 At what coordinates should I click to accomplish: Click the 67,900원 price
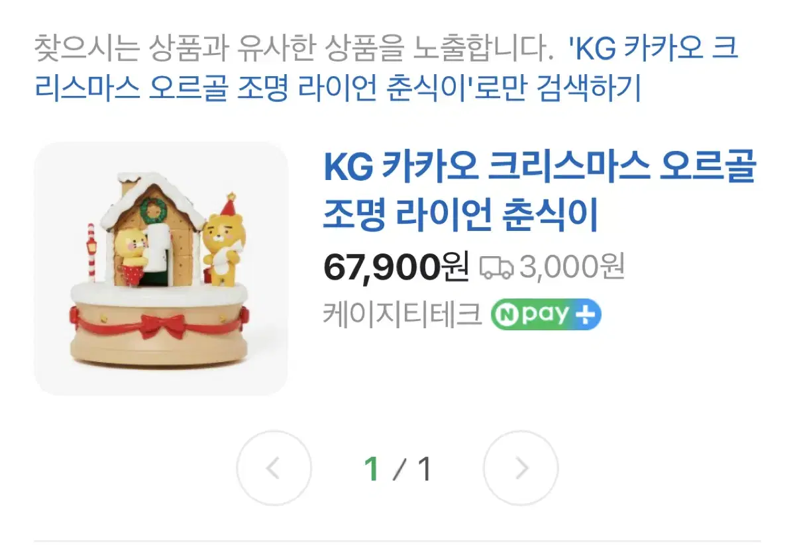click(396, 267)
